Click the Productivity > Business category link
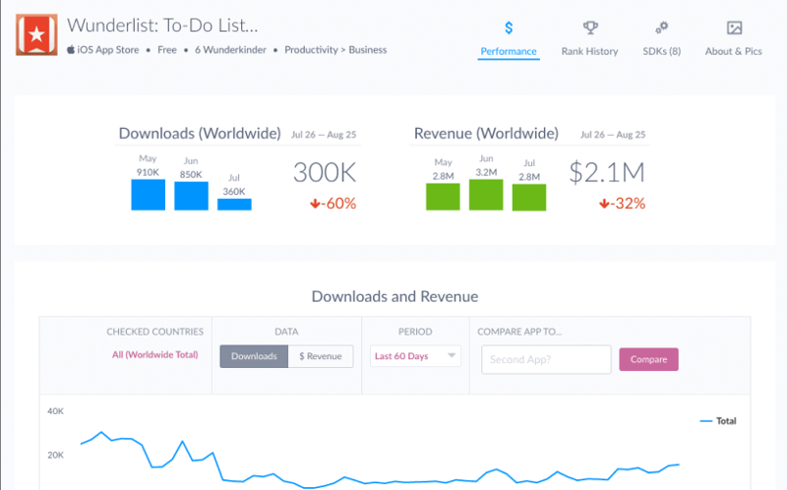Viewport: 787px width, 490px height. (335, 49)
